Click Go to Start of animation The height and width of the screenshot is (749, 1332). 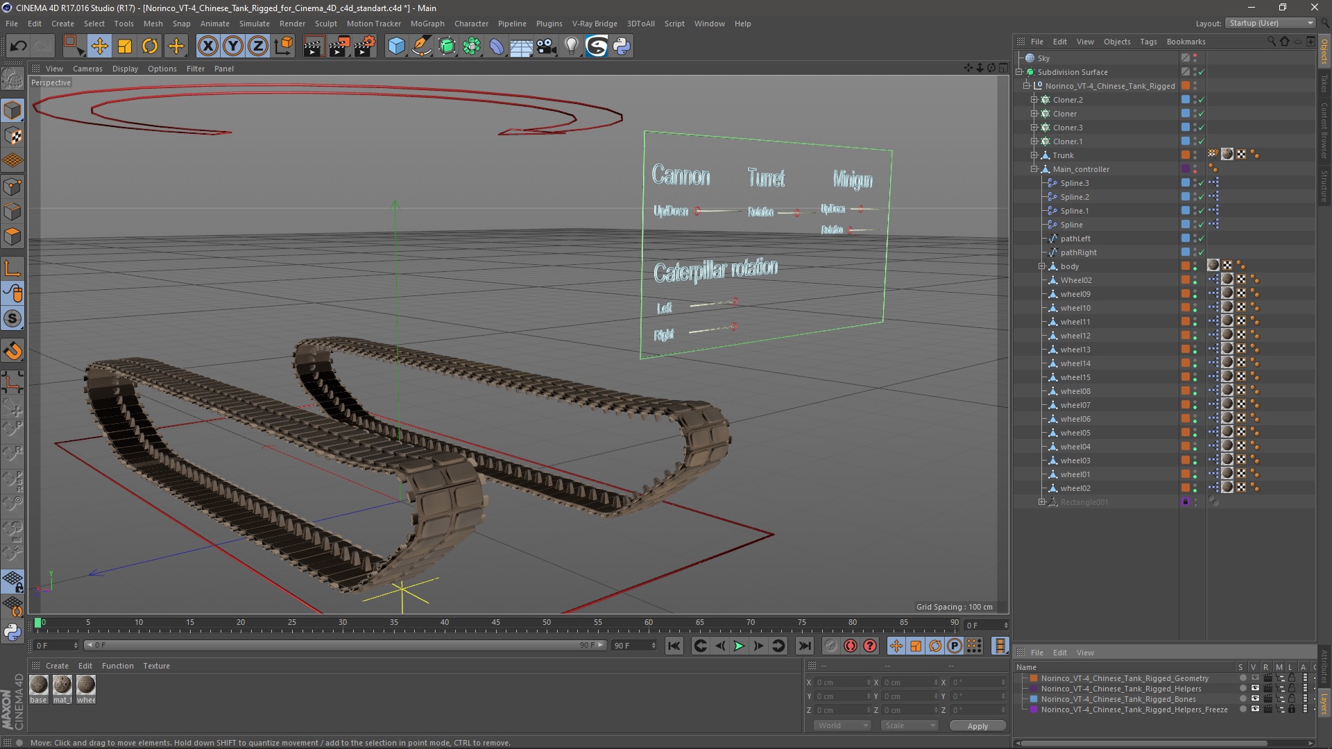click(674, 646)
